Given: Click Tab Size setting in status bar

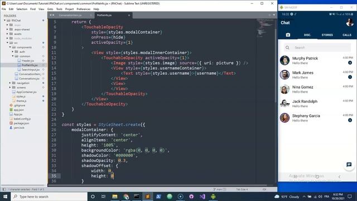Looking at the screenshot, I should pyautogui.click(x=242, y=189).
